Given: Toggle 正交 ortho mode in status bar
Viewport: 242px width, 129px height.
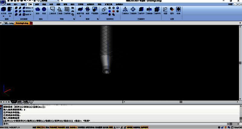Looking at the screenshot, I should click(43, 127).
